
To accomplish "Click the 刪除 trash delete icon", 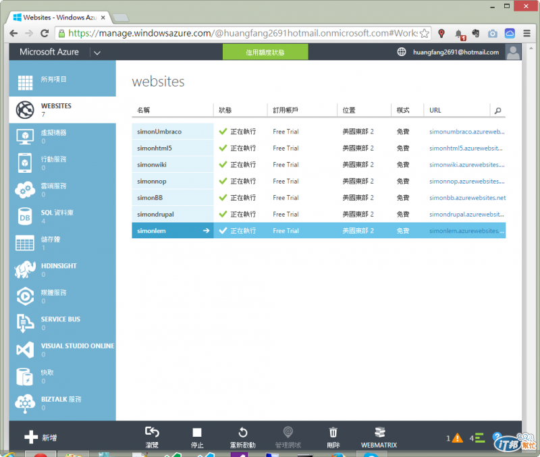I will point(333,432).
